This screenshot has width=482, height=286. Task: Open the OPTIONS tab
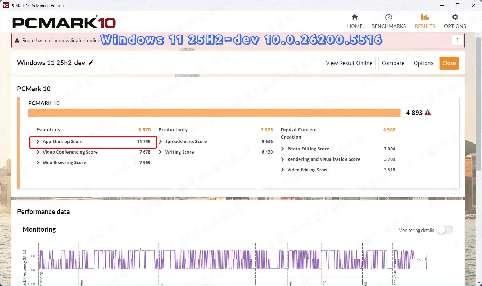(x=455, y=21)
